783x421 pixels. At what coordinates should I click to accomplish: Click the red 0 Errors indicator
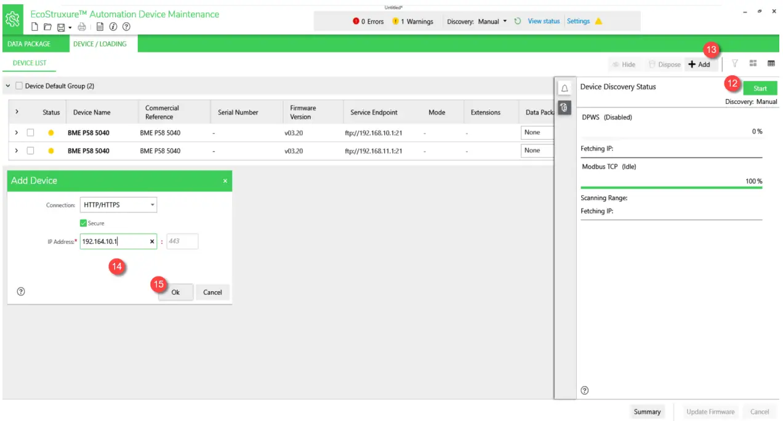[x=368, y=22]
